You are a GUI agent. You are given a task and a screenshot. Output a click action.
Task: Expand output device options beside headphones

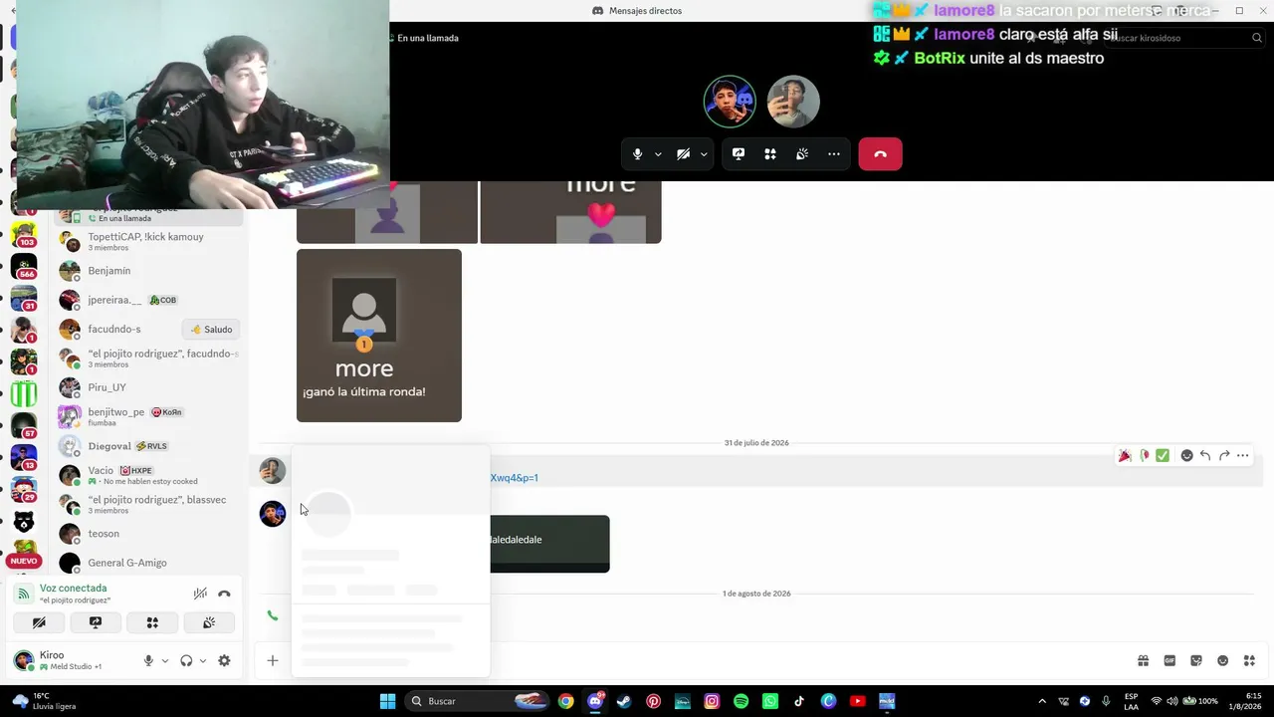click(x=203, y=660)
